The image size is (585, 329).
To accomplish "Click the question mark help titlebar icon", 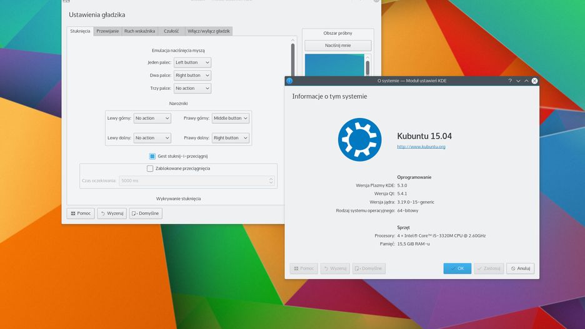I will point(509,81).
